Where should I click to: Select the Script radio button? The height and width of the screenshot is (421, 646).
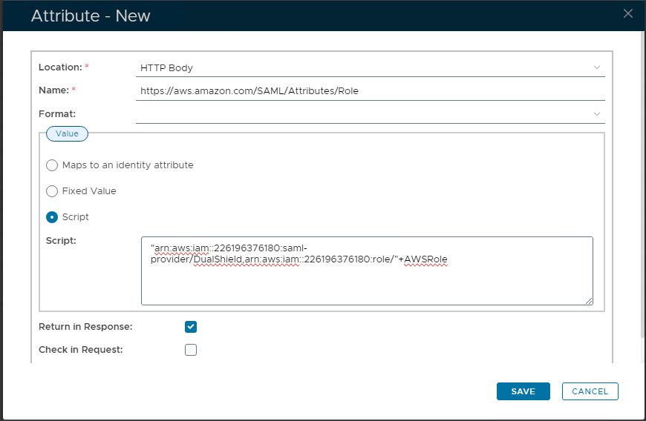(52, 217)
